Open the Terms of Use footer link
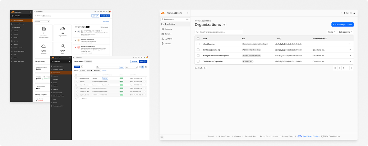 coord(250,136)
